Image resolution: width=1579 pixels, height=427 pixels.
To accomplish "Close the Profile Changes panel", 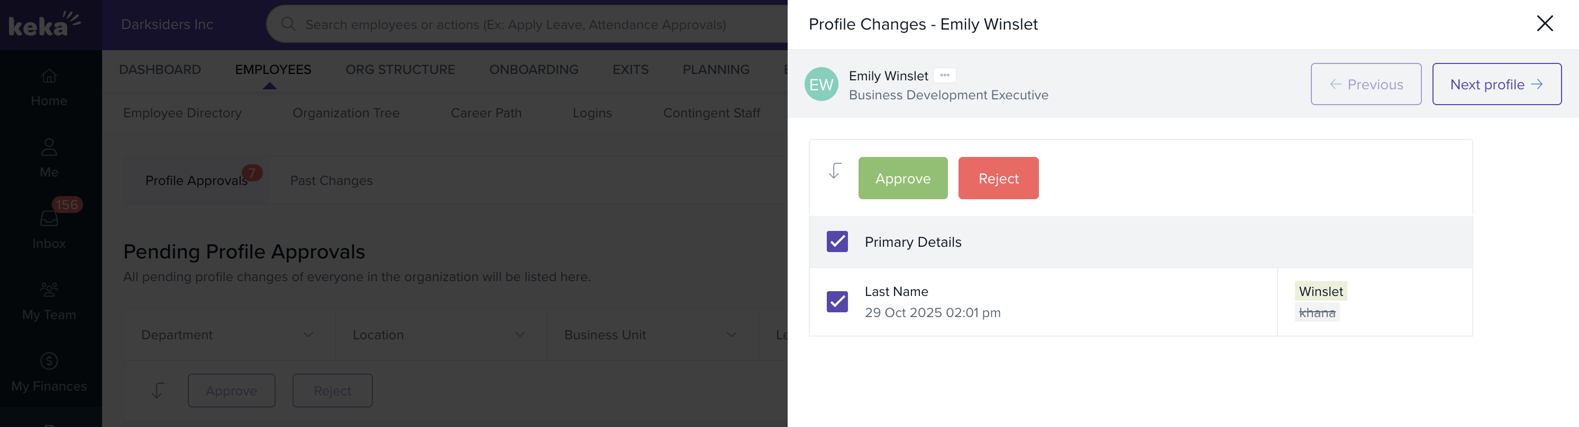I will pos(1545,24).
